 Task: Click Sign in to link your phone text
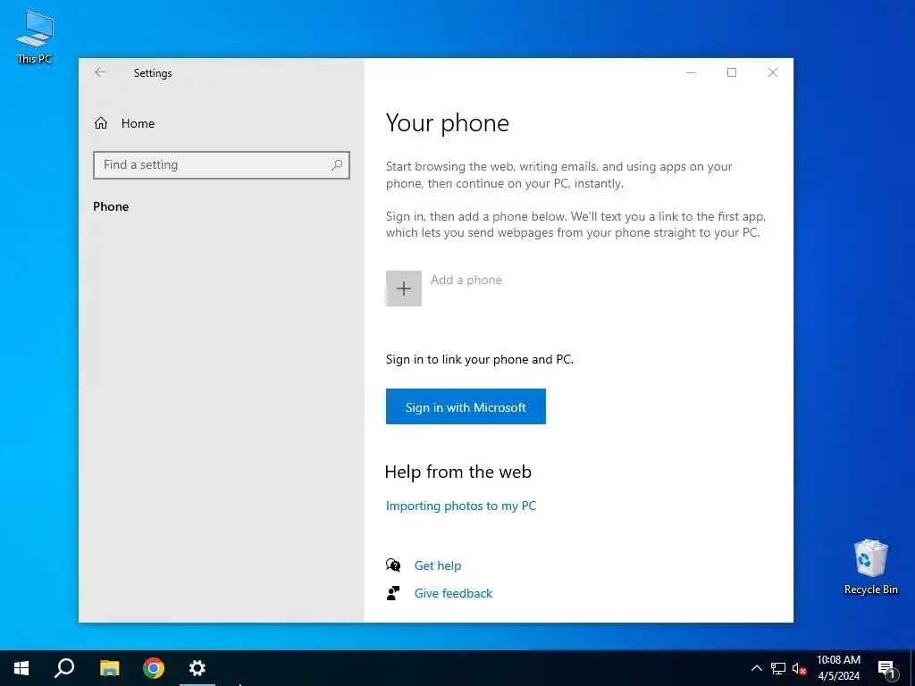480,359
